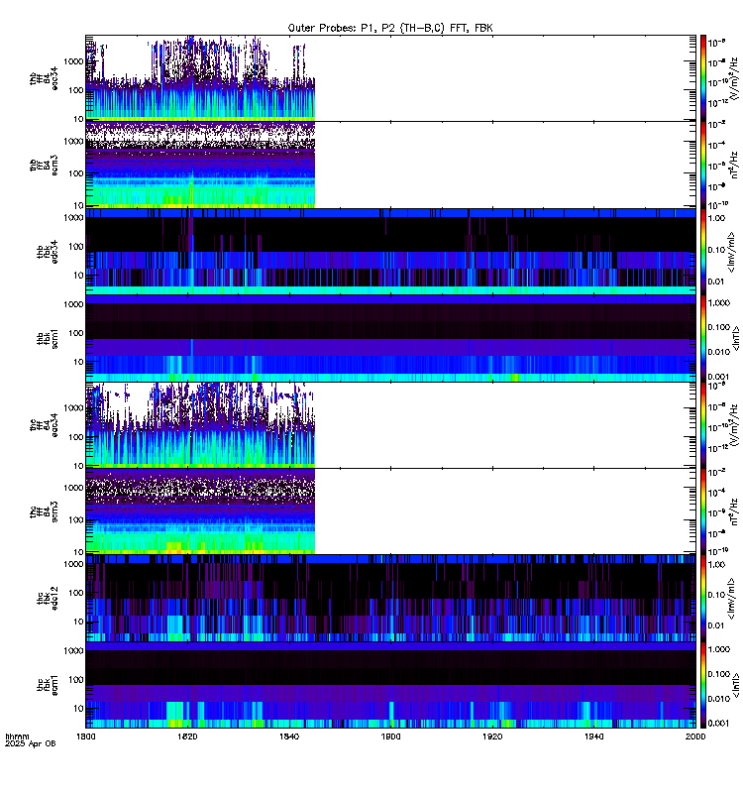
Task: Click the color bar beside thc scm3 panel
Action: coord(702,511)
